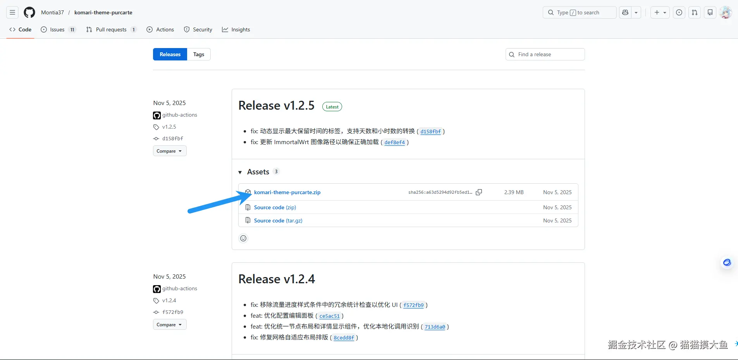Screen dimensions: 738x360
Task: View the Insights tab
Action: tap(236, 29)
